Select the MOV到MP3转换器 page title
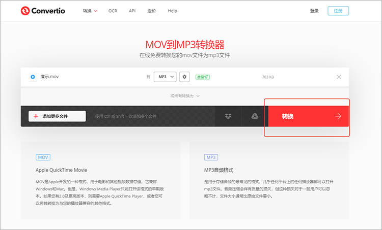382x230 pixels. point(185,45)
